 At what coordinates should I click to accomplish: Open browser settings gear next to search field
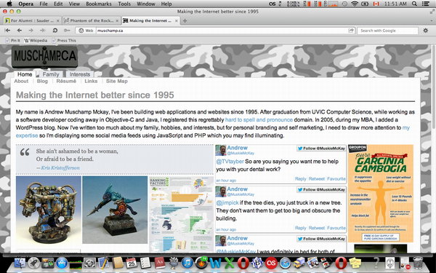click(x=425, y=31)
